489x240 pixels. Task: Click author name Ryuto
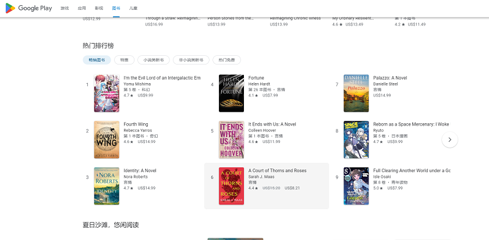pyautogui.click(x=378, y=130)
